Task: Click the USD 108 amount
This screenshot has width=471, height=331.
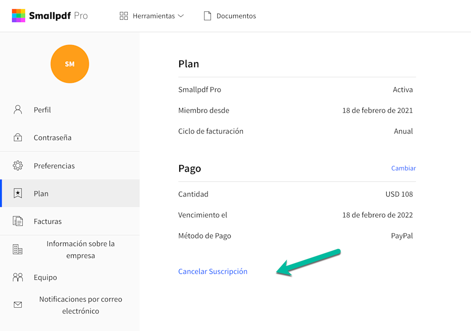Action: click(x=399, y=194)
